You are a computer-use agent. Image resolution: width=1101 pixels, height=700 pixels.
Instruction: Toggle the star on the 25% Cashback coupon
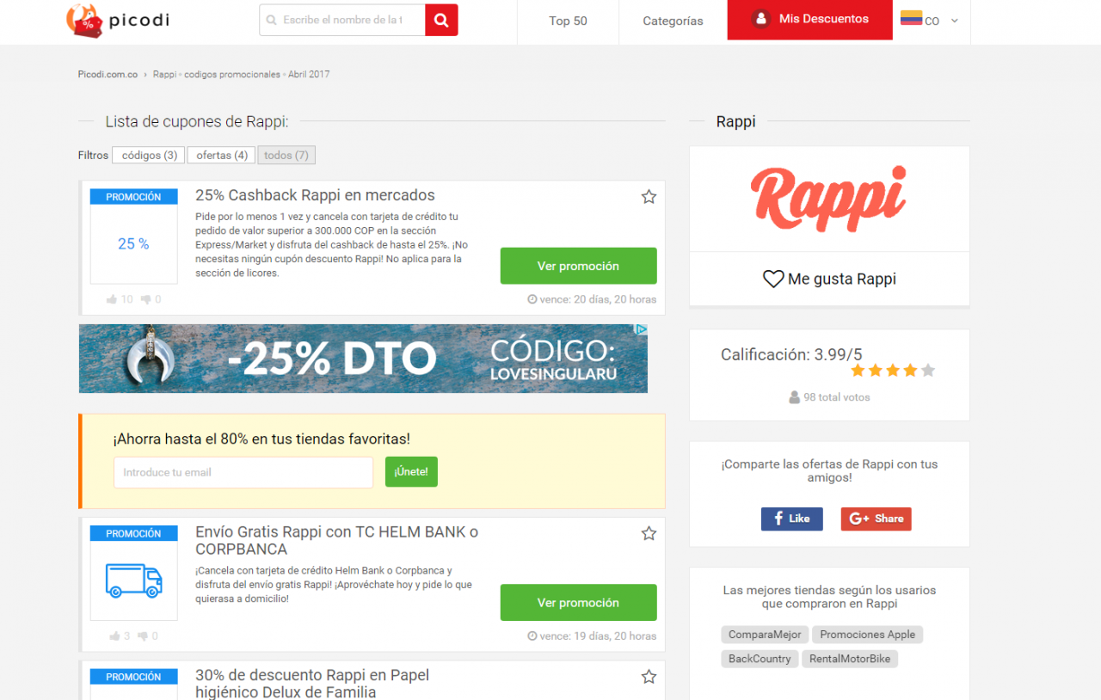649,196
